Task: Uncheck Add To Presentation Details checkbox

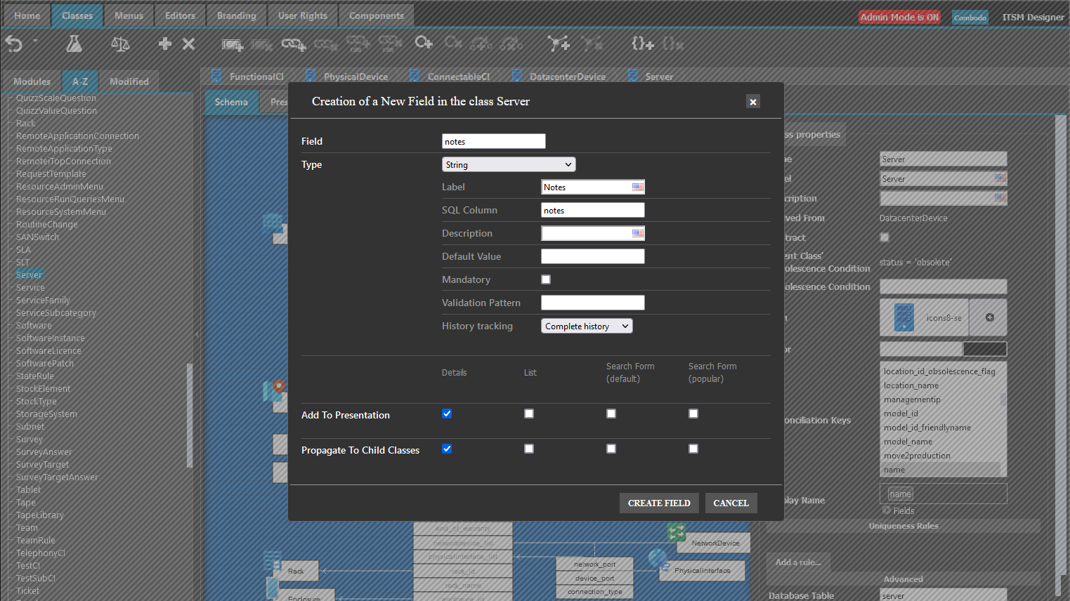Action: (447, 414)
